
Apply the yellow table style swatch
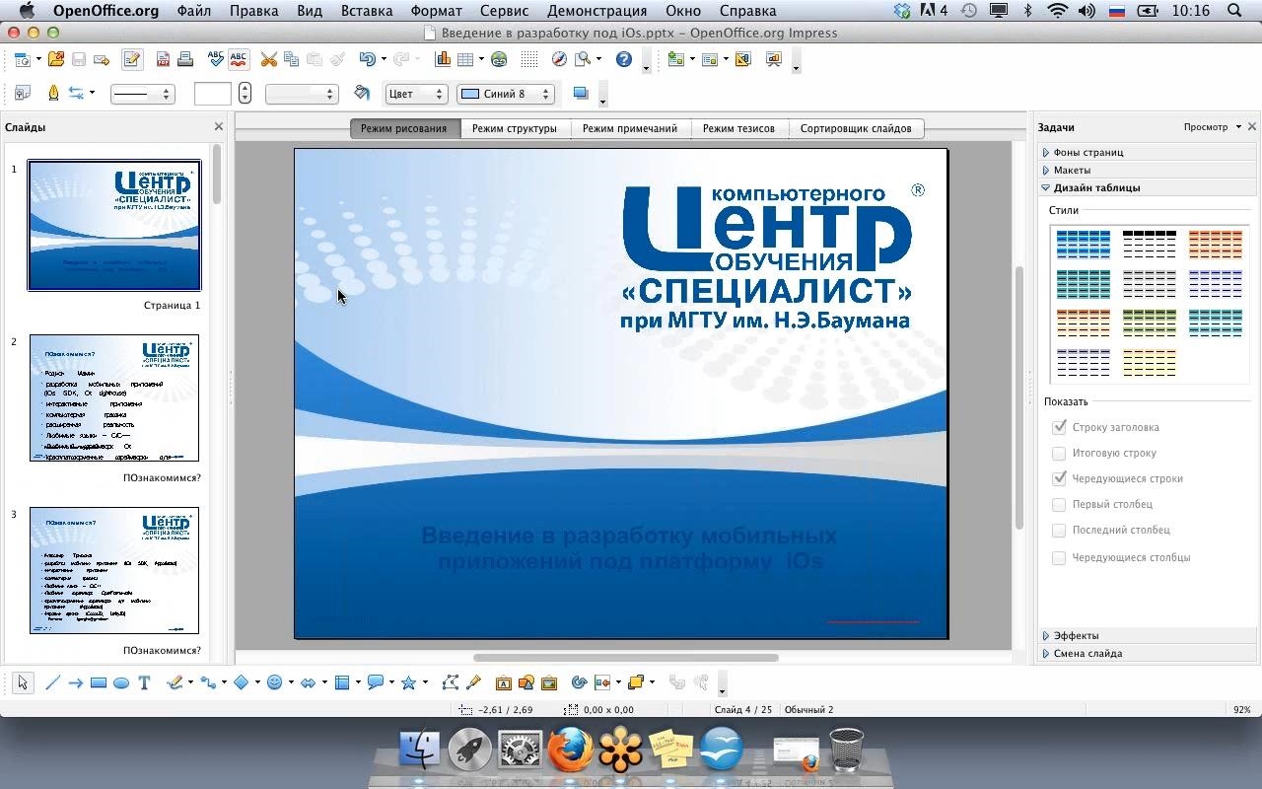pyautogui.click(x=1149, y=362)
